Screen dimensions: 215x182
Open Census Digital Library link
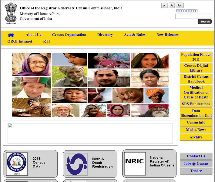click(x=196, y=68)
